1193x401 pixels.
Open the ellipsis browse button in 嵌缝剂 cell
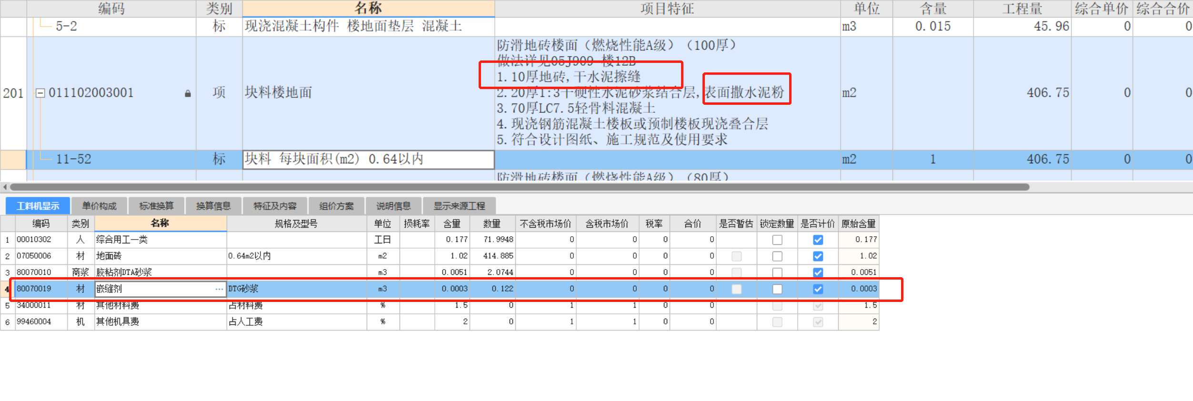[x=219, y=289]
